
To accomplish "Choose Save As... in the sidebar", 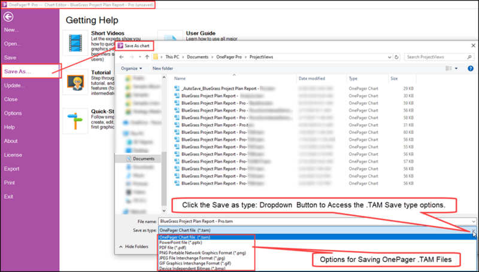I will coord(17,71).
